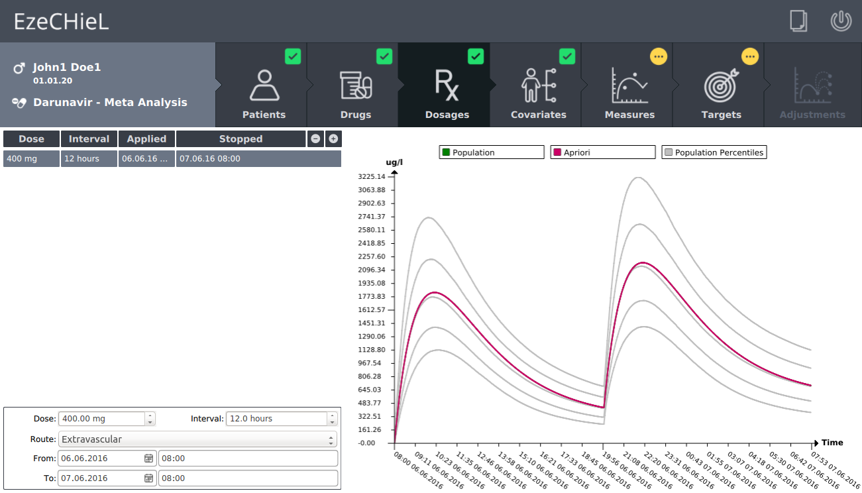862x493 pixels.
Task: Click the 3225.14 y-axis value
Action: [371, 176]
